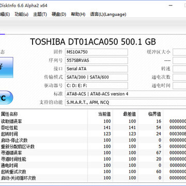Click the 临界值 column header
Image resolution: width=186 pixels, height=186 pixels.
pos(154,114)
